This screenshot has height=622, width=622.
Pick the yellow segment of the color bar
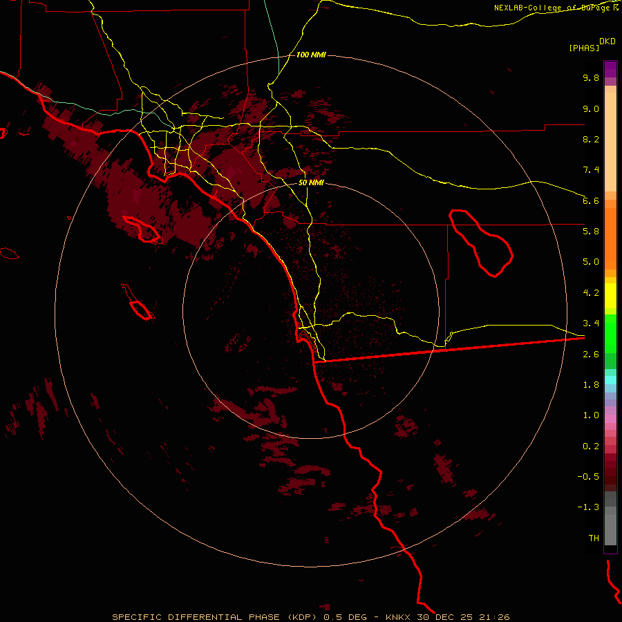(x=610, y=296)
